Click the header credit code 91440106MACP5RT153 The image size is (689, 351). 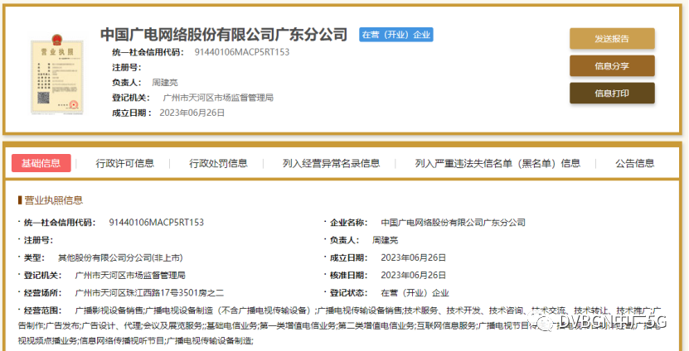tap(242, 52)
